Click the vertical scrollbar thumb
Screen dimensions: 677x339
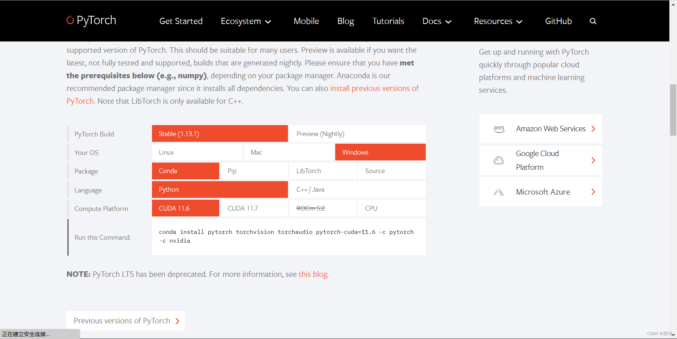coord(673,110)
